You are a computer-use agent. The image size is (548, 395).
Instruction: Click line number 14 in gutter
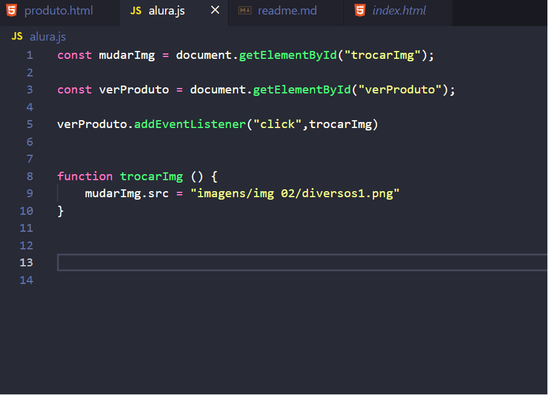click(x=26, y=280)
